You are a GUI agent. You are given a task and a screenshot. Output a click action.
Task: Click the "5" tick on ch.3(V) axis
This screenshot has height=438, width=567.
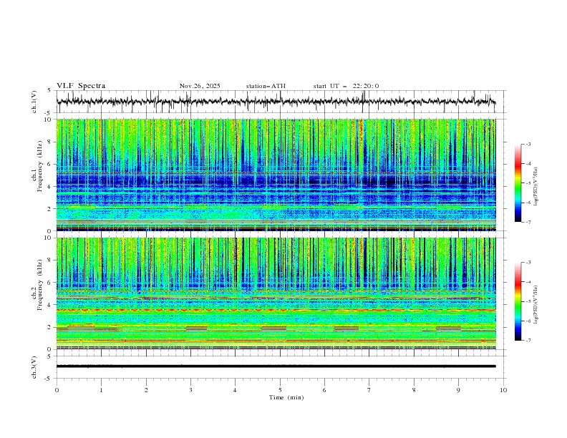[x=49, y=356]
